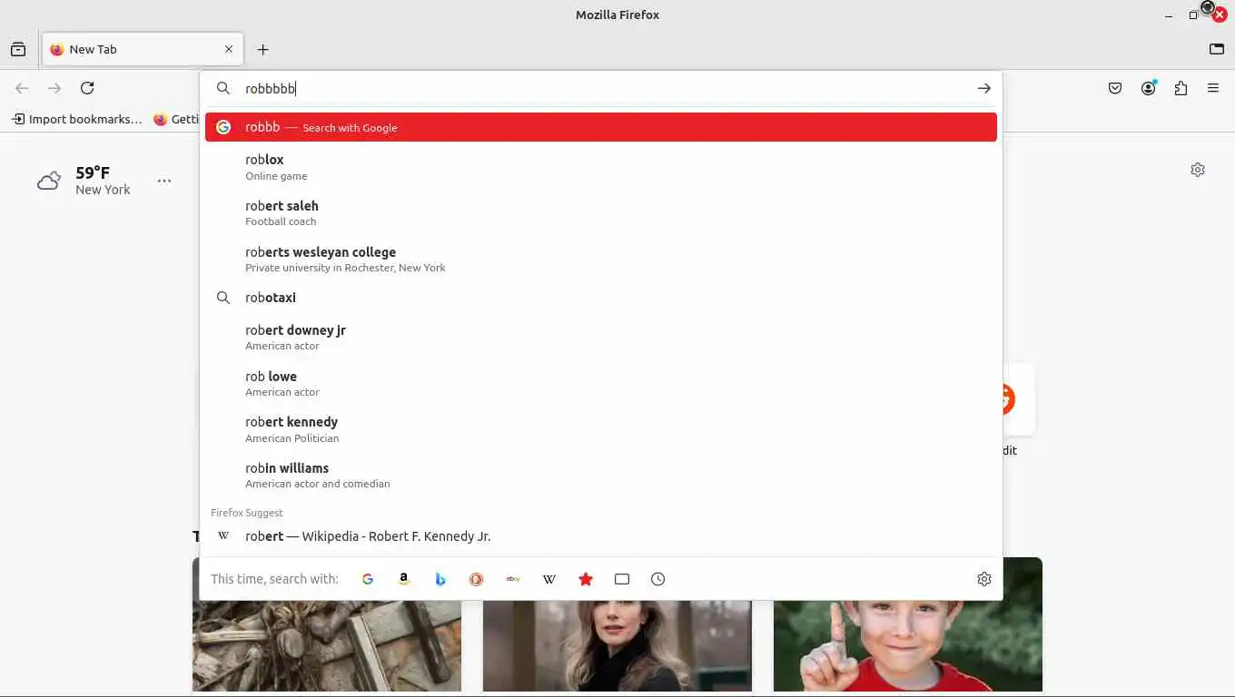Click the weather cloud icon
This screenshot has width=1235, height=697.
coord(49,181)
